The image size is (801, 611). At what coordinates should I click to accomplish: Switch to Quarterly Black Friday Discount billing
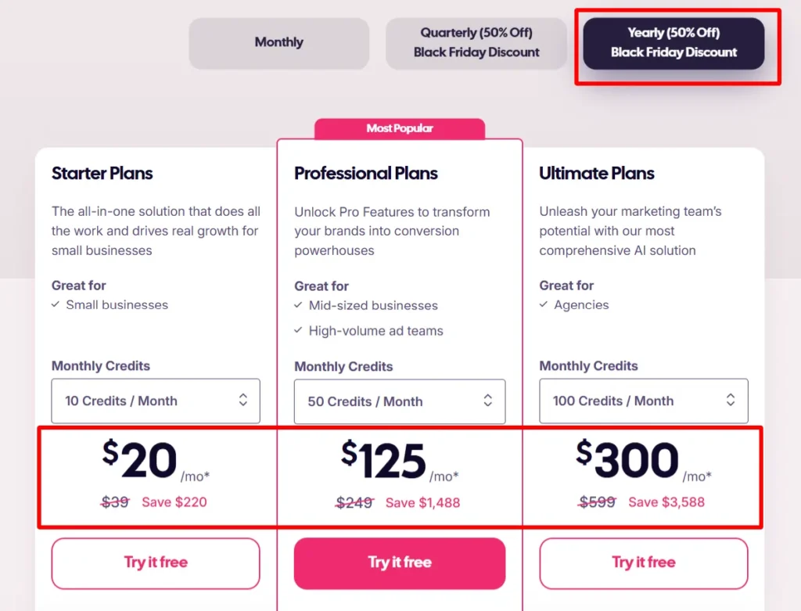[x=476, y=44]
